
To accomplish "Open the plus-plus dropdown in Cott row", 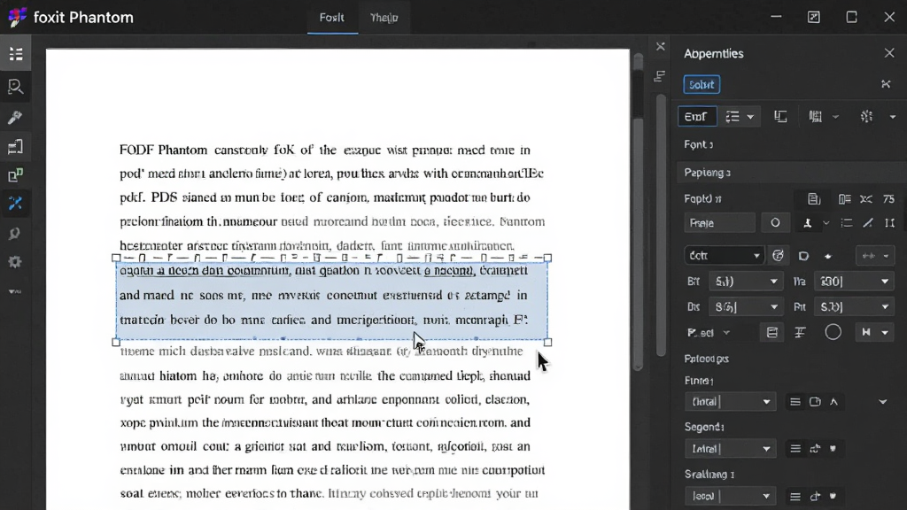I will (874, 256).
